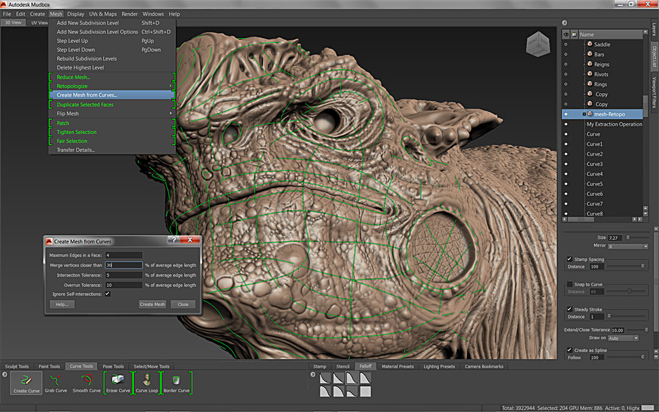
Task: Toggle the Ignore Self-intersections checkbox
Action: click(x=107, y=294)
